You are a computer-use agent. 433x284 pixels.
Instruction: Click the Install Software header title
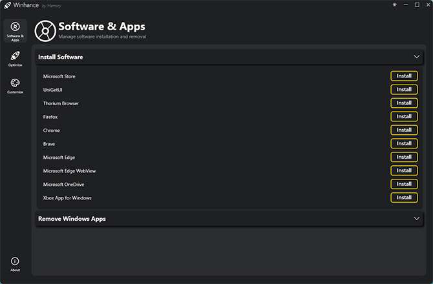(x=61, y=57)
